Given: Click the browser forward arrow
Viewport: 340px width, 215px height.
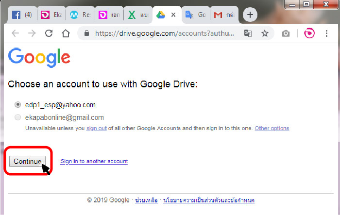Looking at the screenshot, I should [x=32, y=33].
